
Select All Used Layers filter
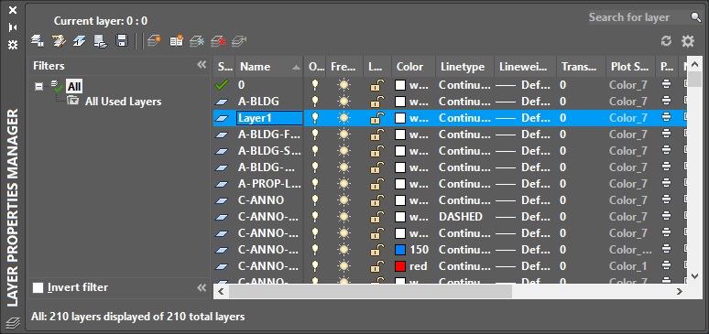[123, 102]
